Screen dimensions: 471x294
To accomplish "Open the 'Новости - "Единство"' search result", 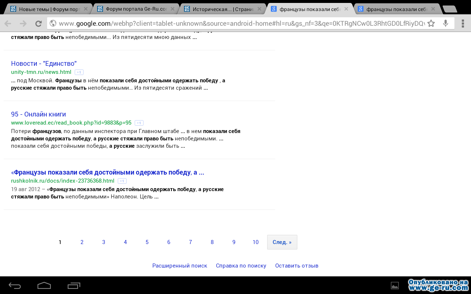I will coord(44,64).
